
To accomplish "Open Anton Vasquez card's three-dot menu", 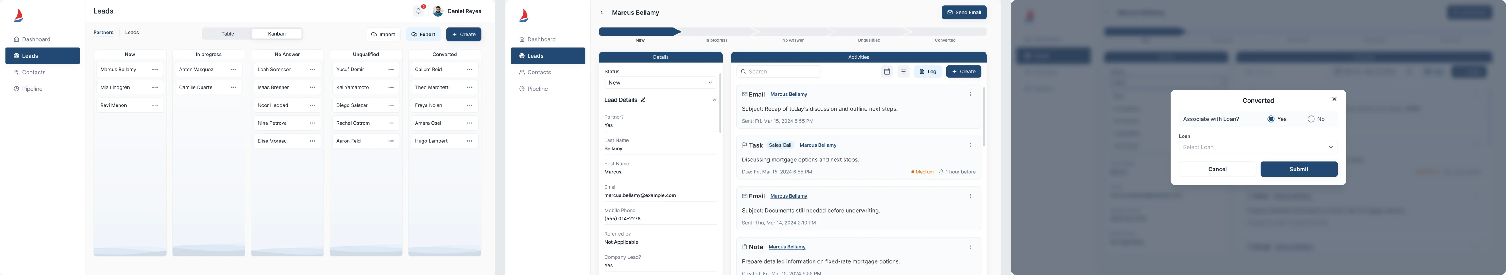I will 234,70.
